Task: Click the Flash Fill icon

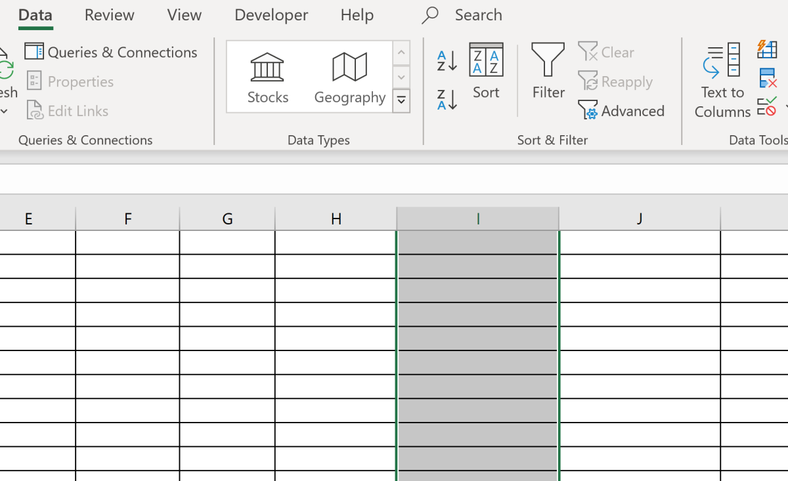Action: click(x=766, y=49)
